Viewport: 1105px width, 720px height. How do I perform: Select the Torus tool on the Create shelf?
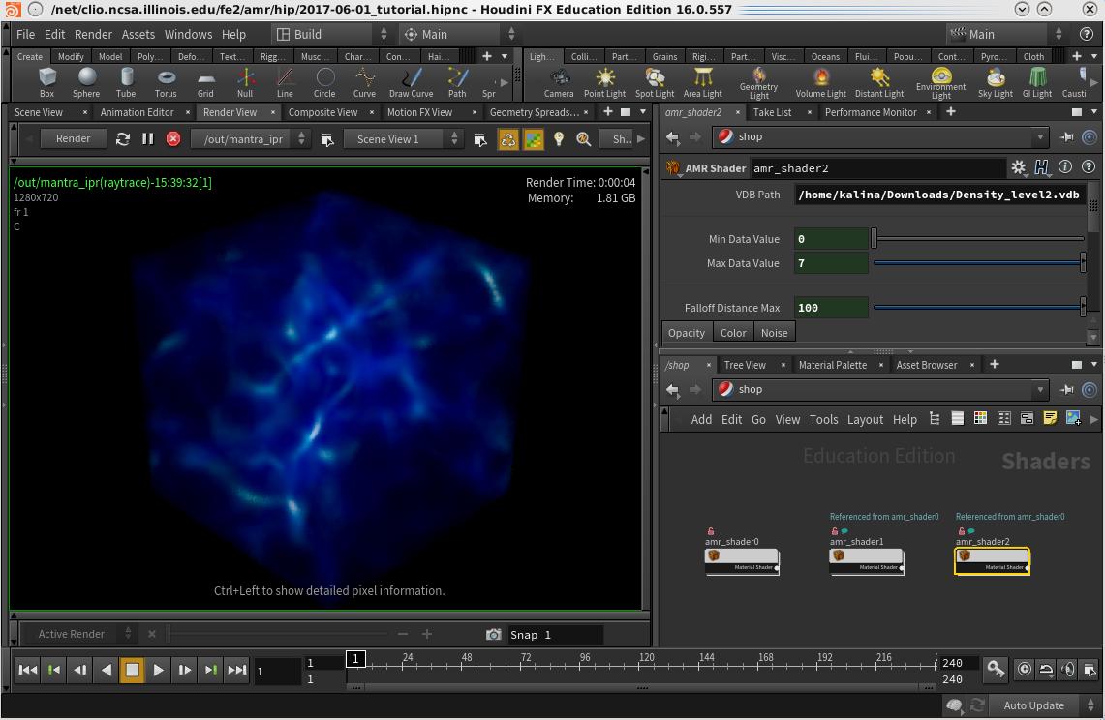(x=166, y=81)
